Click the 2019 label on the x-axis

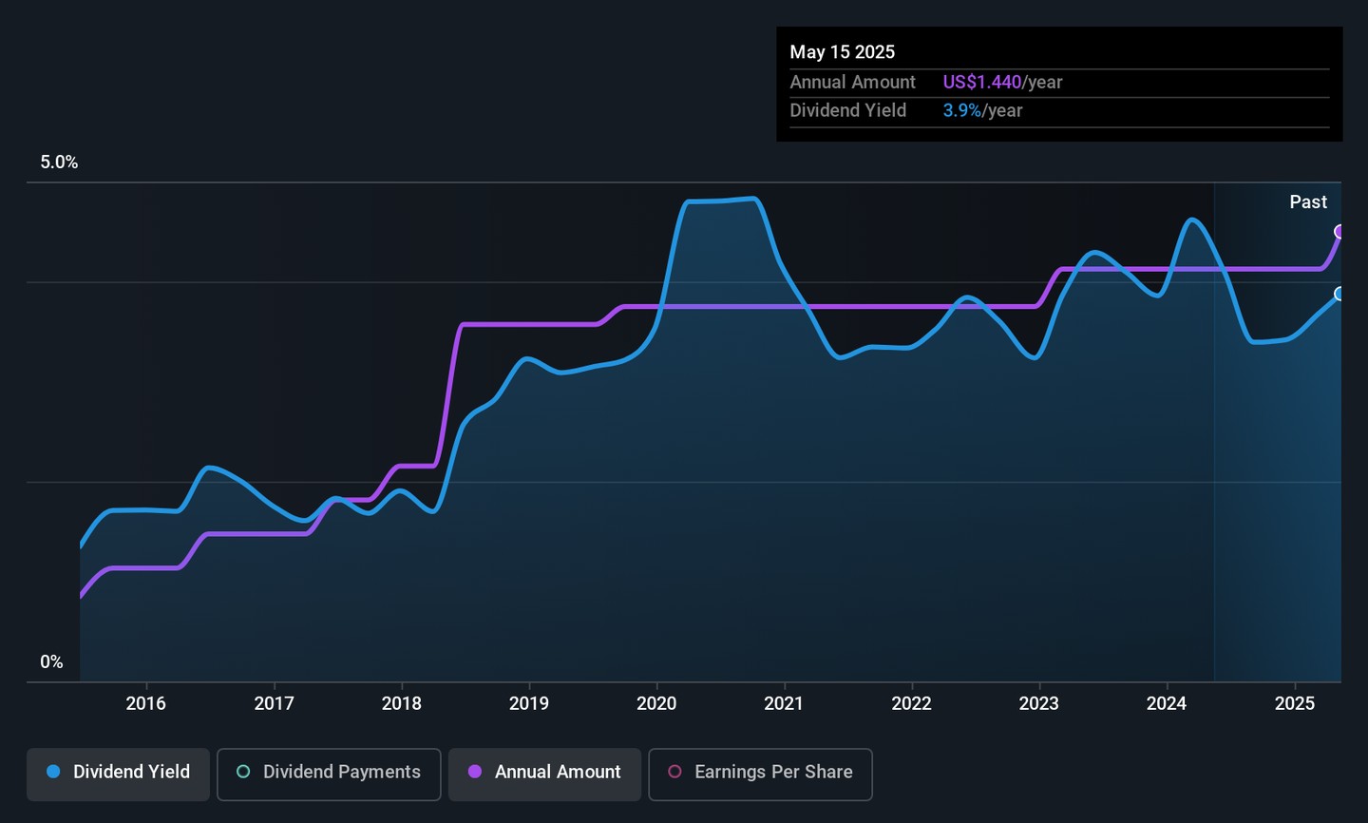pos(528,703)
